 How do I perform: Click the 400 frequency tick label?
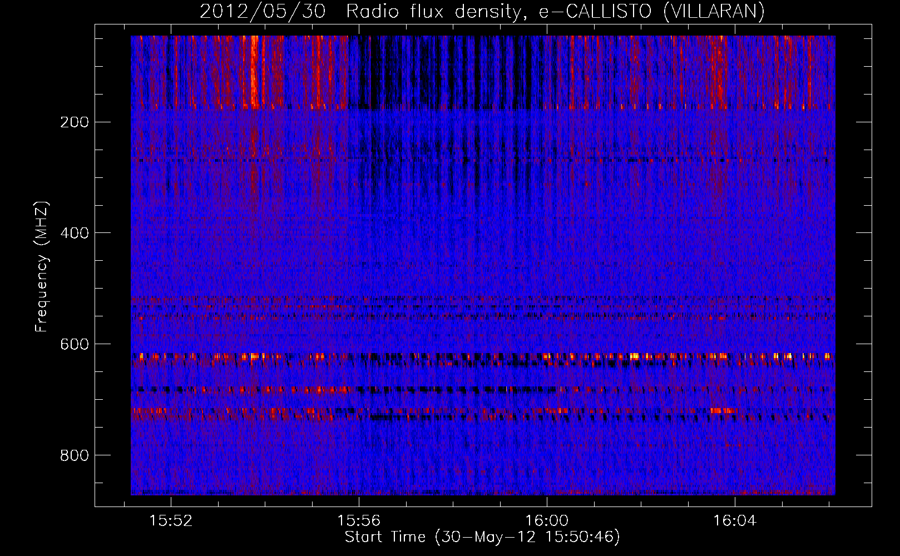[75, 234]
